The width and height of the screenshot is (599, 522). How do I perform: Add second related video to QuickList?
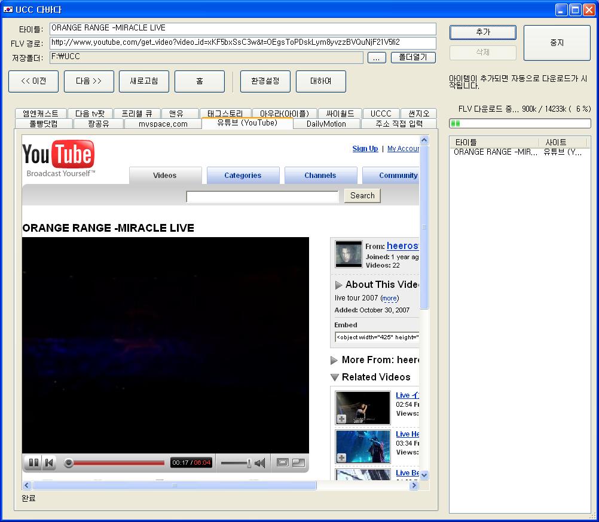[x=341, y=457]
